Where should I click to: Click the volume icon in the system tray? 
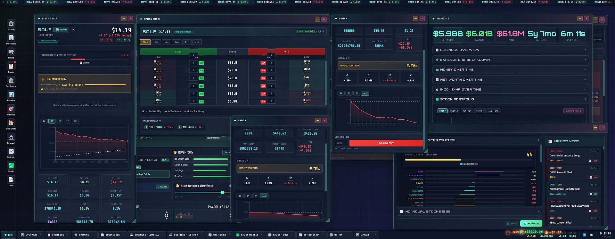click(x=591, y=235)
